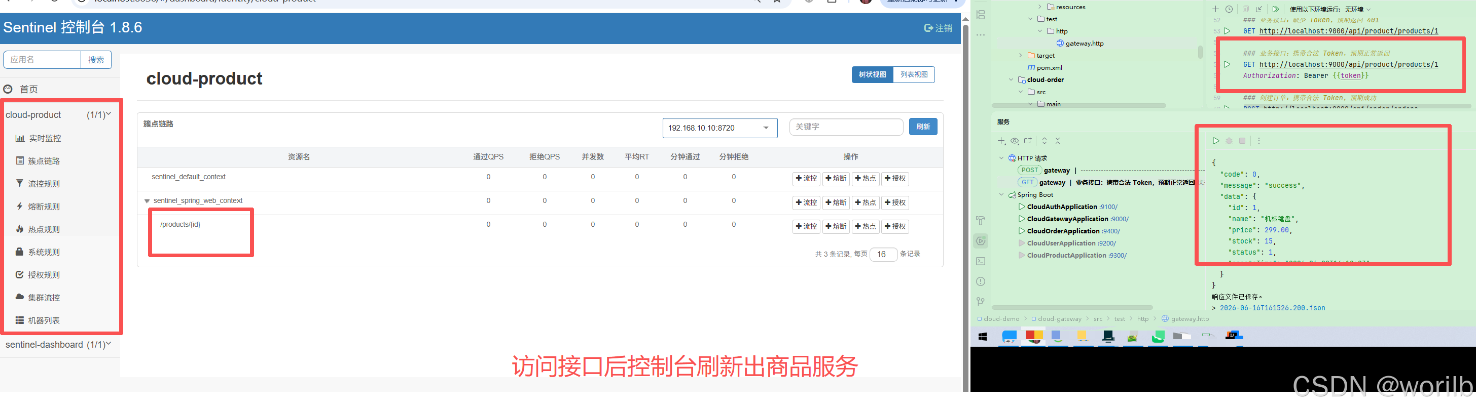Screen dimensions: 1476x411
Task: Click collapse all icon in 服务 panel
Action: click(x=1058, y=141)
